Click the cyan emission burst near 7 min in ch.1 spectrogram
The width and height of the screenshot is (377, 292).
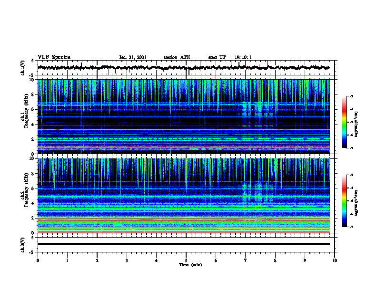point(245,107)
